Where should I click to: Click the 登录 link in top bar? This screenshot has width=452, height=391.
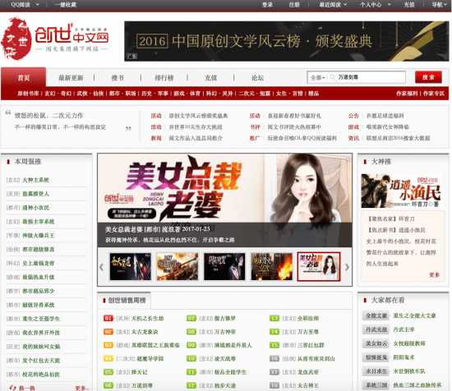(267, 5)
